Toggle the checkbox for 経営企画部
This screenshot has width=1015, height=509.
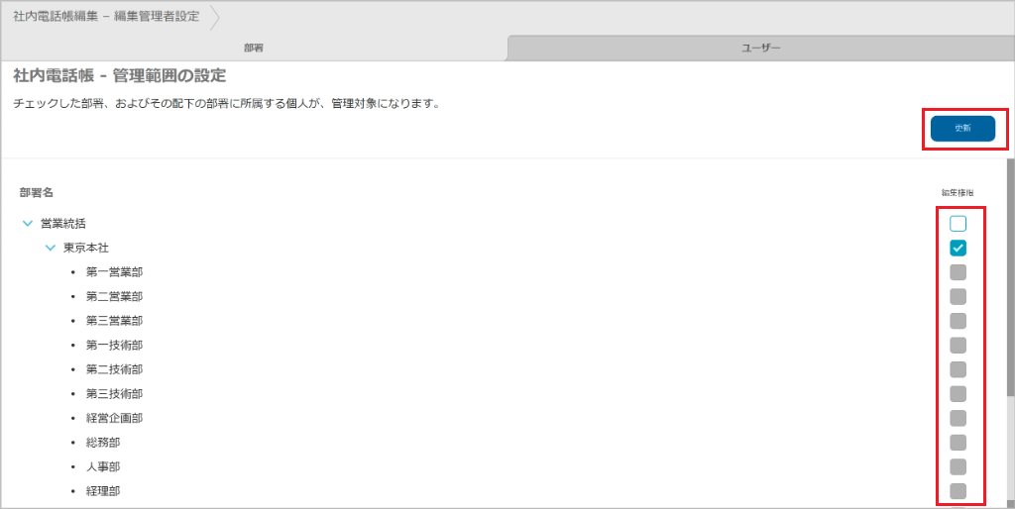click(x=958, y=418)
